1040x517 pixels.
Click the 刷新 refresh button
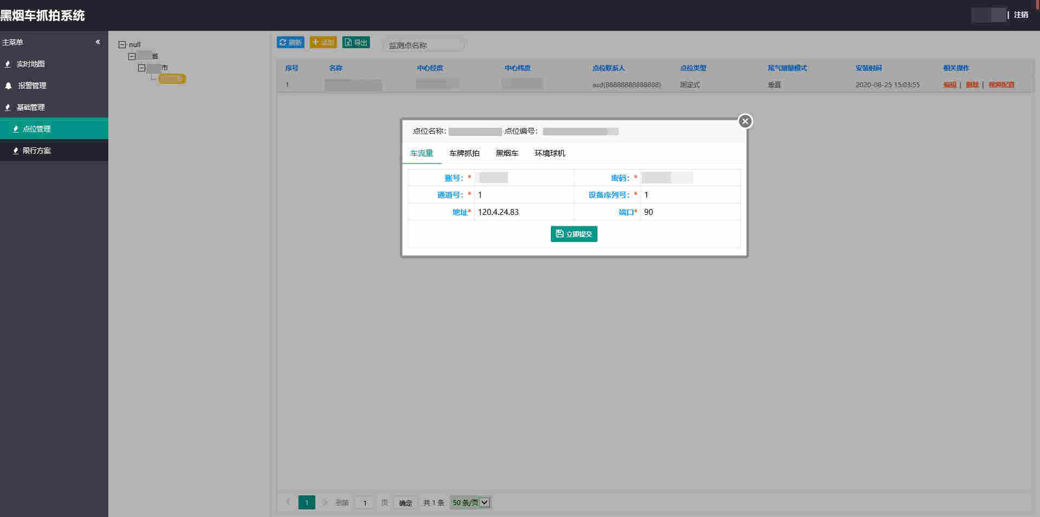pos(290,42)
